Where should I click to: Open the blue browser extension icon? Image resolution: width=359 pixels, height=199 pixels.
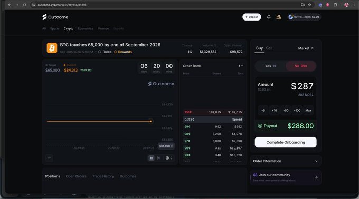[320, 5]
